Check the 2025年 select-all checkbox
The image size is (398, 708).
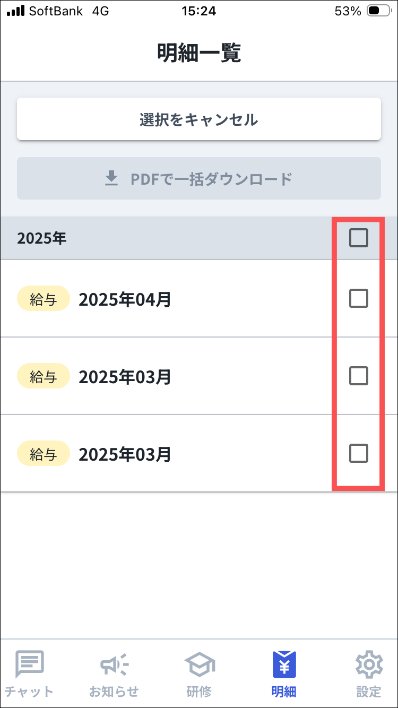click(359, 238)
